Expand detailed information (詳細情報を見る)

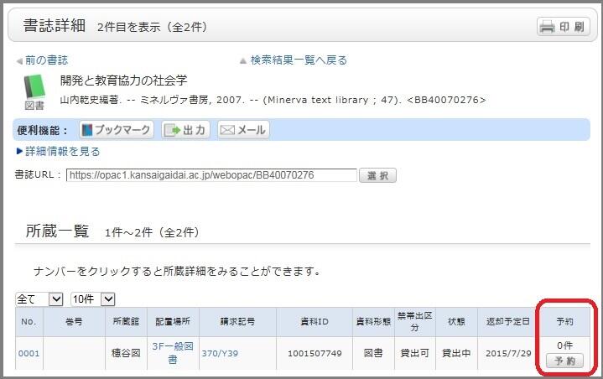click(62, 152)
